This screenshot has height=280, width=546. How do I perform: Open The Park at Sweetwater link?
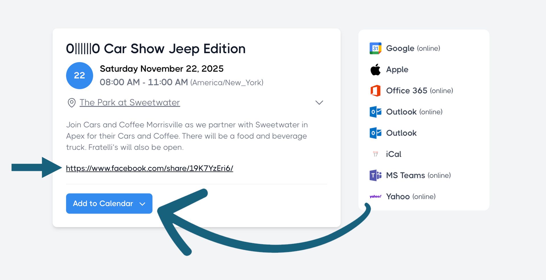(130, 102)
